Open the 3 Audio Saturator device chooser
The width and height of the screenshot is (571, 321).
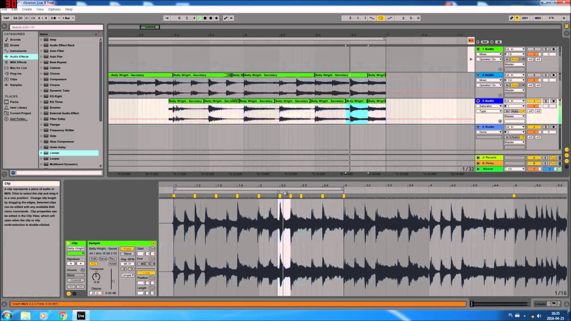coord(489,106)
